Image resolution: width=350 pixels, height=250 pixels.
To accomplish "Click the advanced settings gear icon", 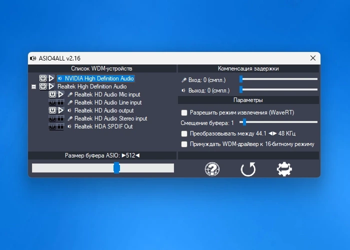I will point(284,169).
